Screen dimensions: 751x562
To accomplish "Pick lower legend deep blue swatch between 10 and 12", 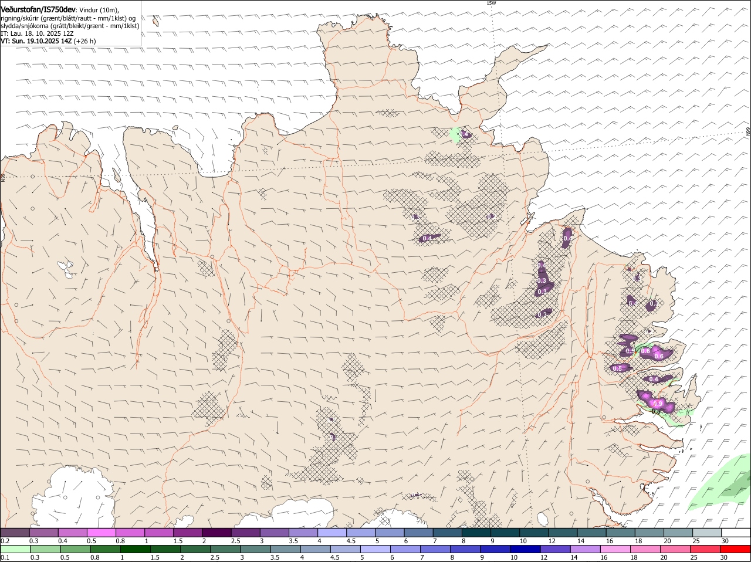I will pyautogui.click(x=525, y=549).
